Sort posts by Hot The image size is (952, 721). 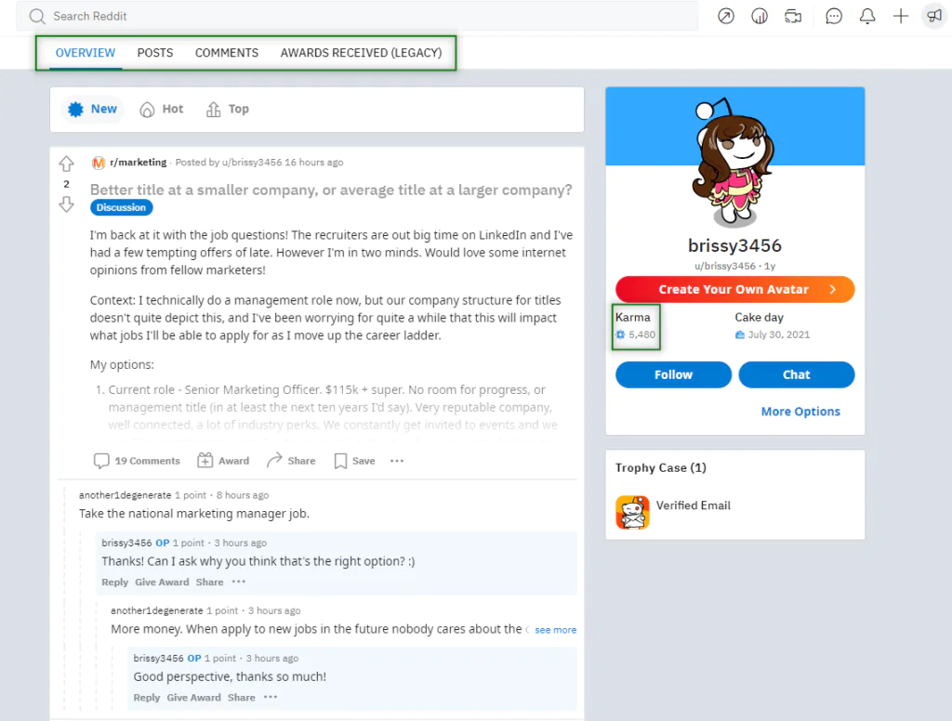[162, 110]
